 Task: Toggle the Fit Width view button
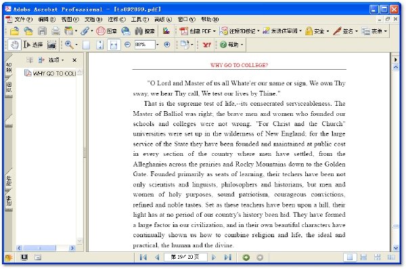(114, 45)
